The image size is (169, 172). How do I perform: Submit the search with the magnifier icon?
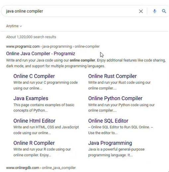pos(164,11)
